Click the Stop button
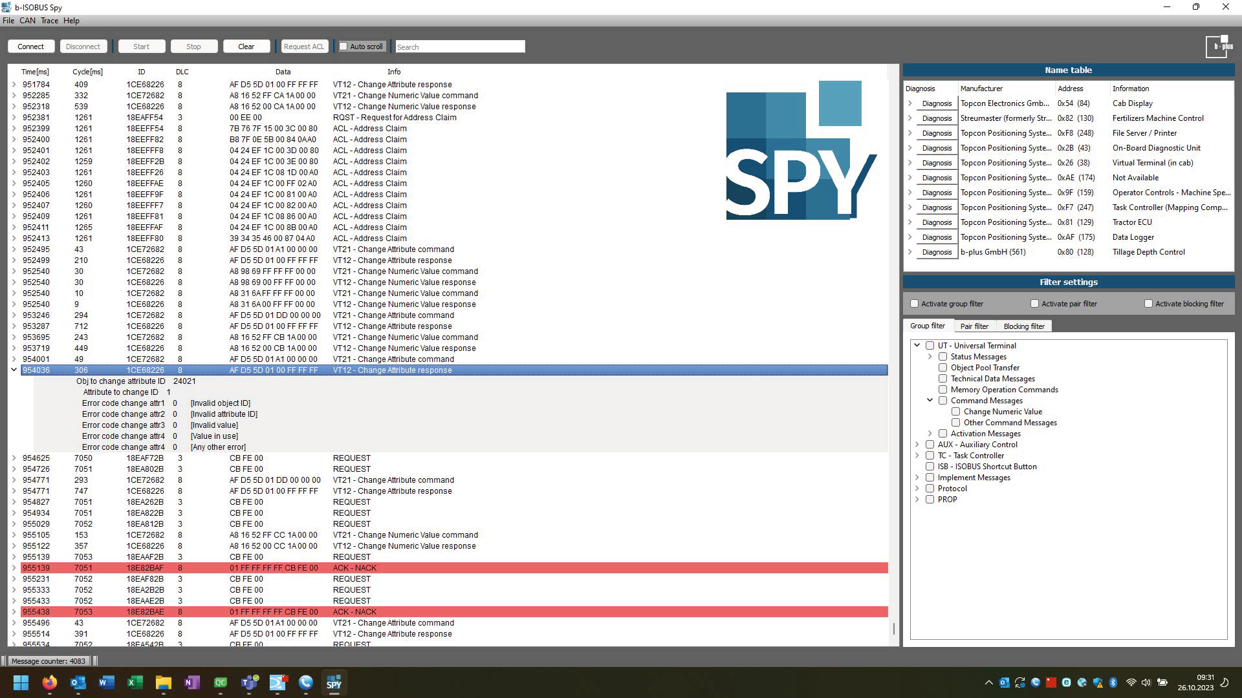 pos(193,47)
